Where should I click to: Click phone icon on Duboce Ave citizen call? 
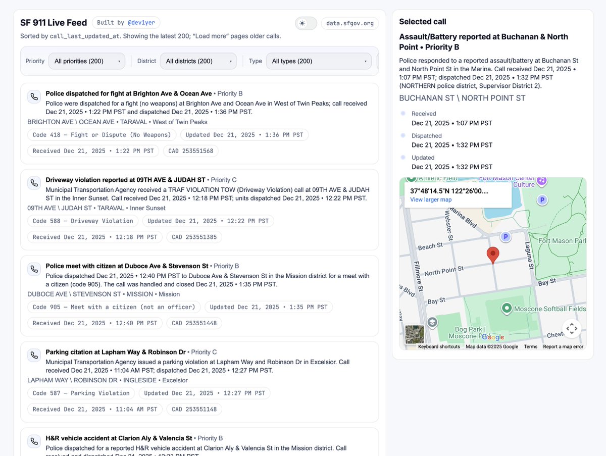tap(34, 269)
